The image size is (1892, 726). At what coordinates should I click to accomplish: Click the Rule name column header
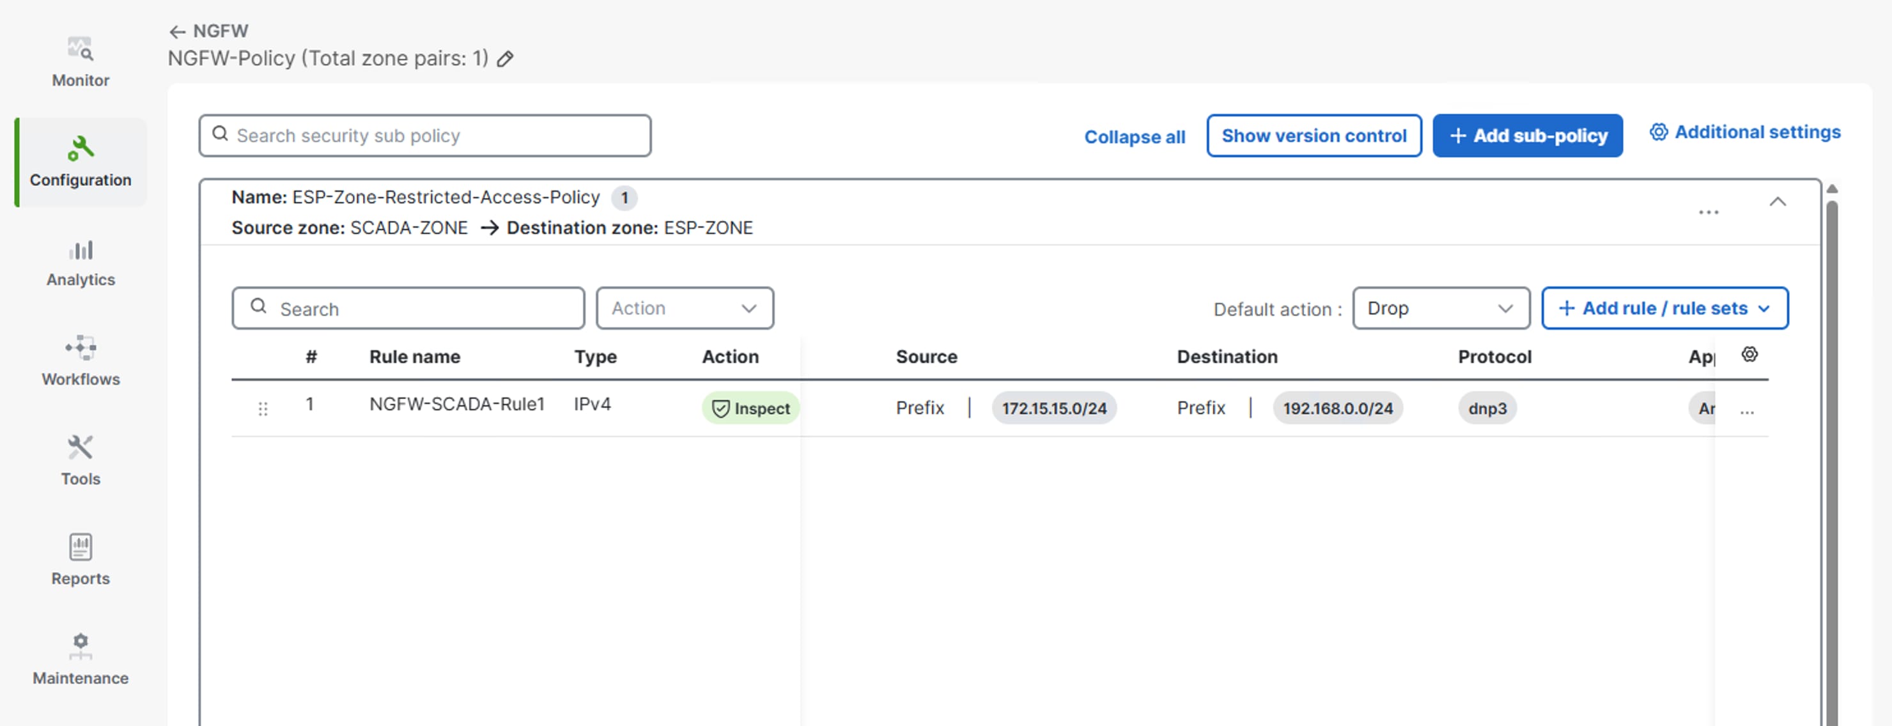tap(414, 357)
